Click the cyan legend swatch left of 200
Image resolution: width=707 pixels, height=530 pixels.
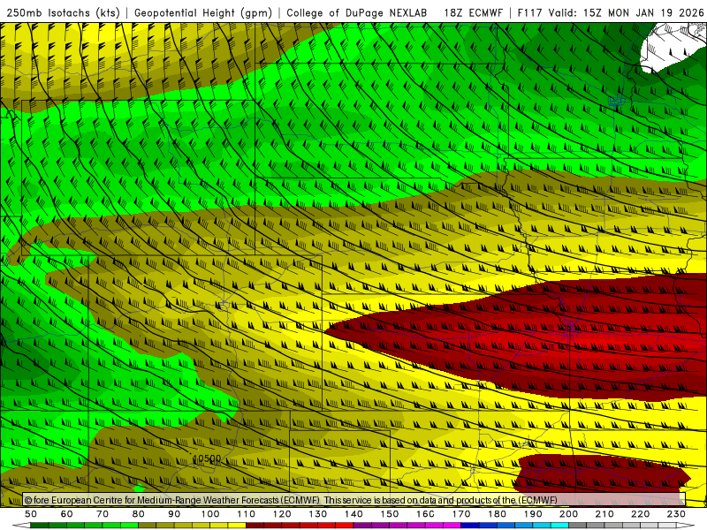[x=559, y=526]
